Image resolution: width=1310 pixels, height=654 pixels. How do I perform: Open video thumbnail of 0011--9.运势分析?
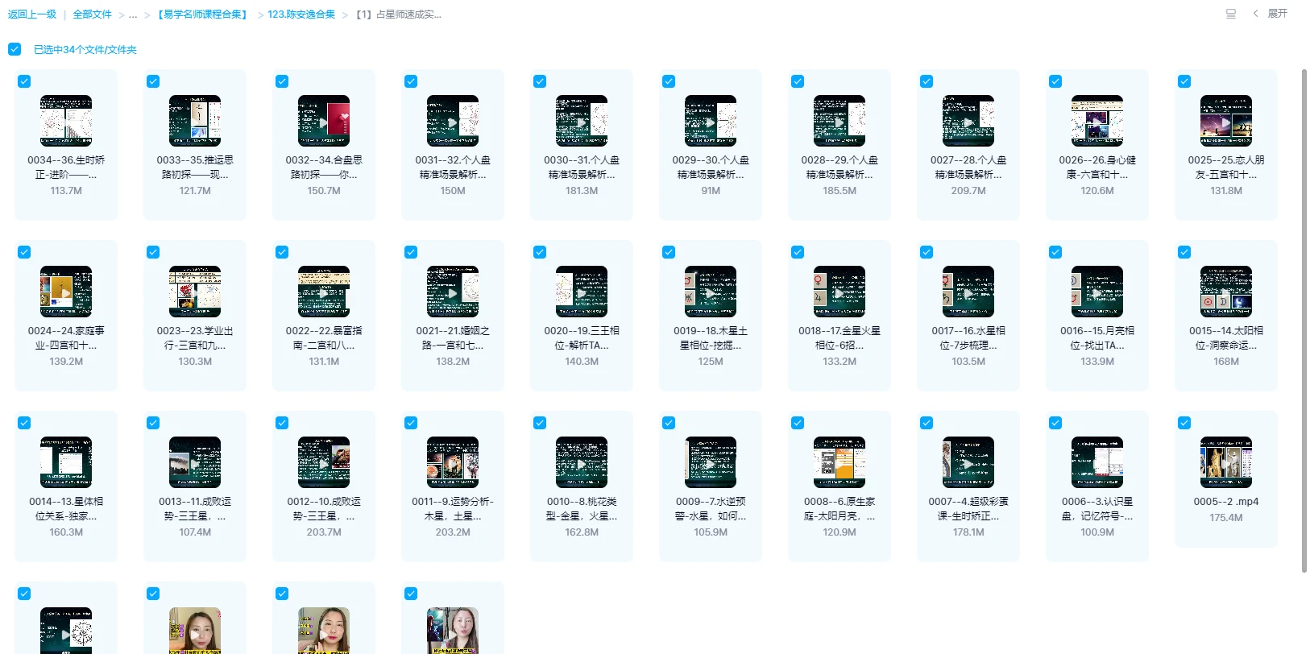tap(453, 462)
